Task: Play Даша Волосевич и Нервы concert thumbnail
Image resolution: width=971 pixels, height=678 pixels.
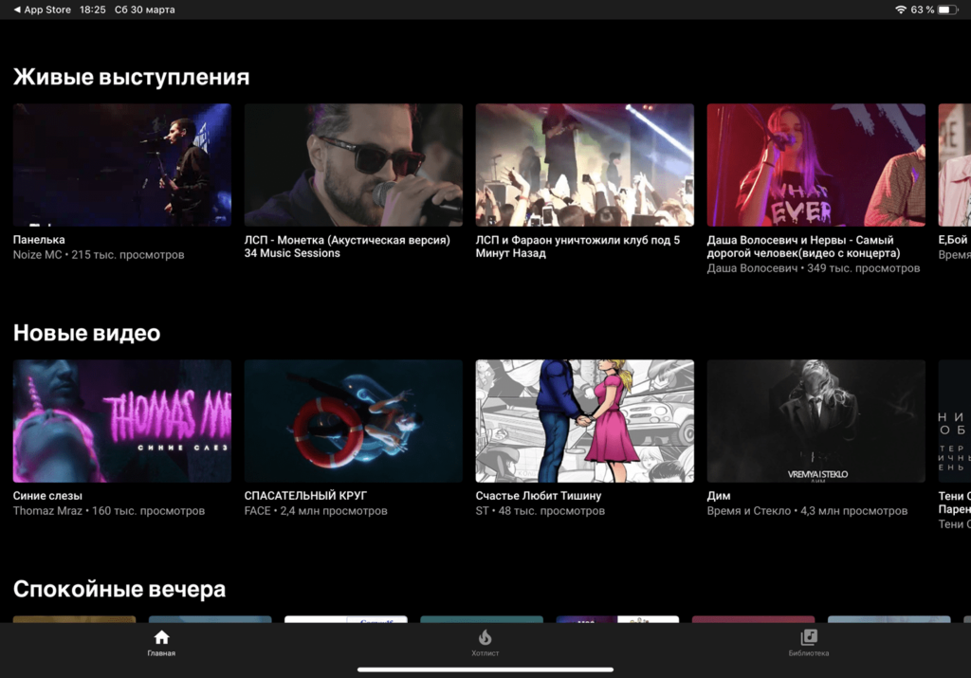Action: point(816,165)
